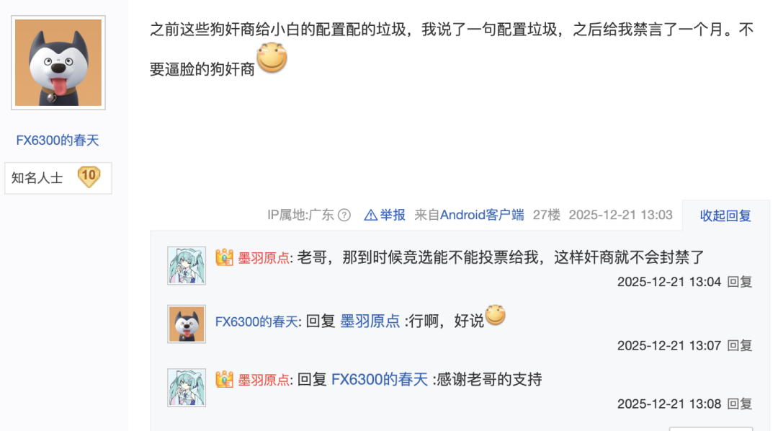This screenshot has width=778, height=431.
Task: Click the crown icon beside last 墨羽原点 reply
Action: coord(224,379)
